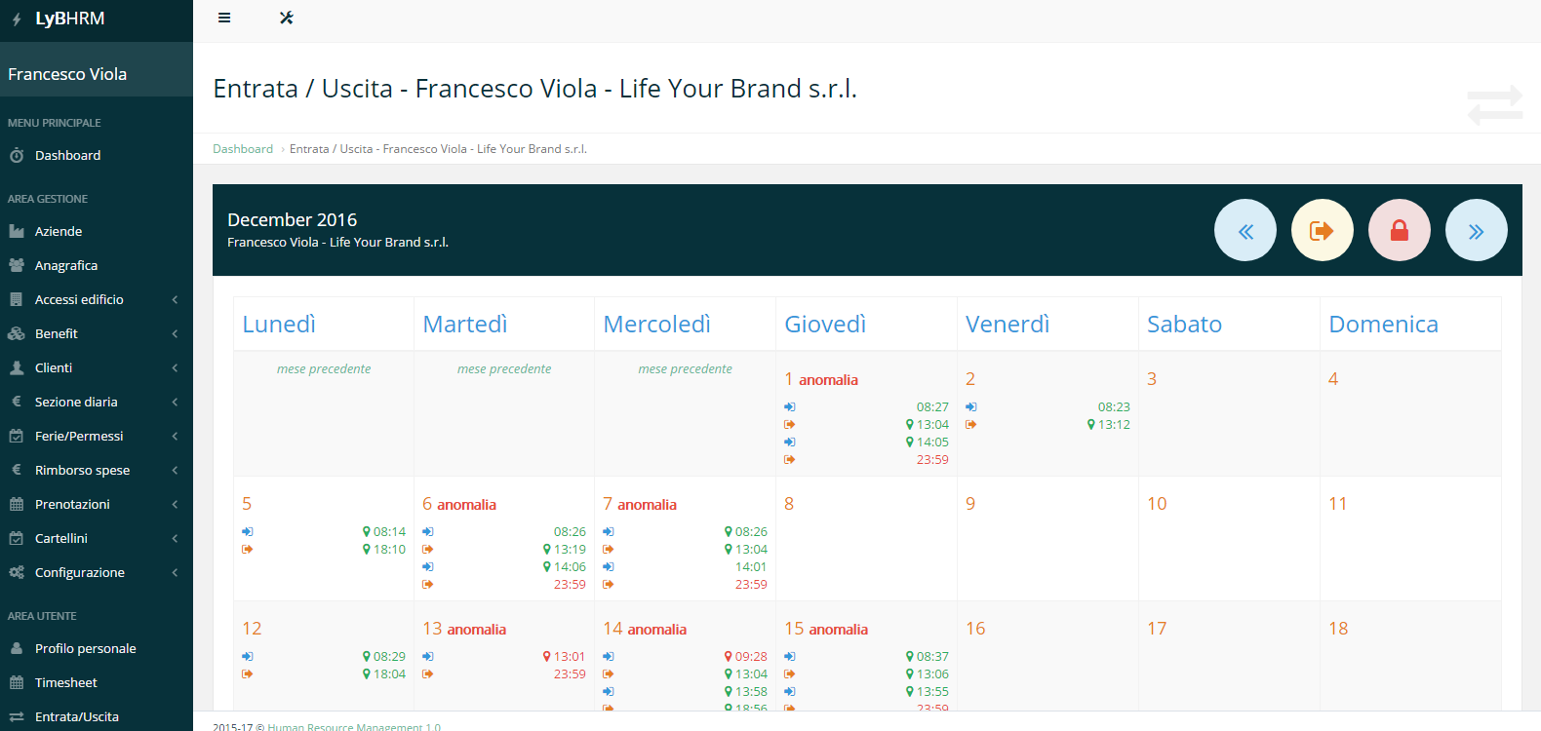1541x731 pixels.
Task: Click the Dashboard stopwatch icon in sidebar
Action: tap(17, 155)
